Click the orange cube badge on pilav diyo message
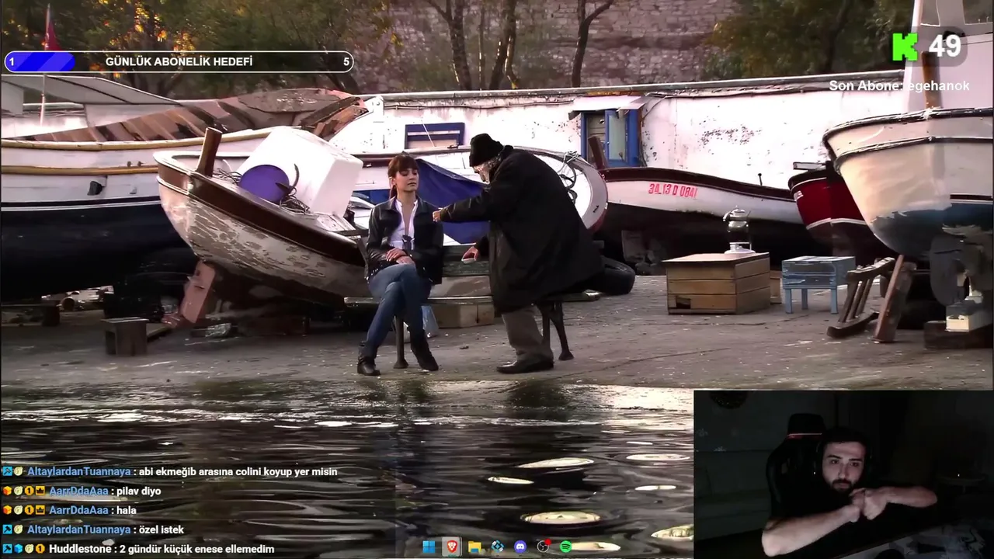This screenshot has width=994, height=559. coord(7,491)
